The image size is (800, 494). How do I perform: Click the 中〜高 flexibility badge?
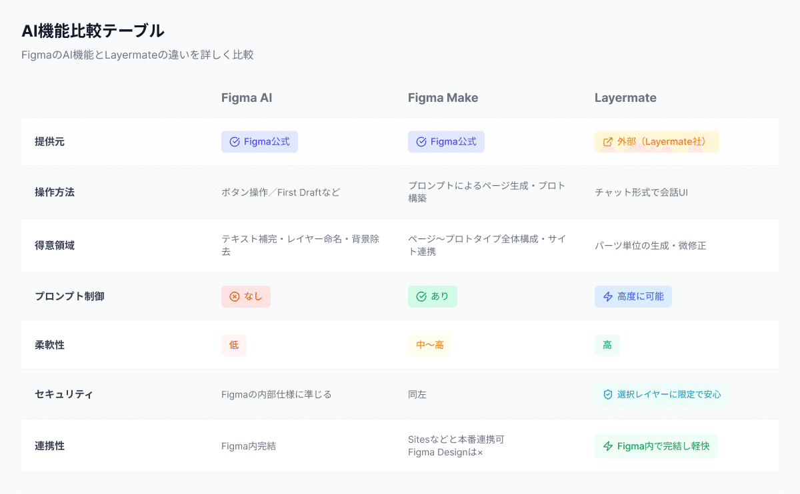(x=429, y=345)
